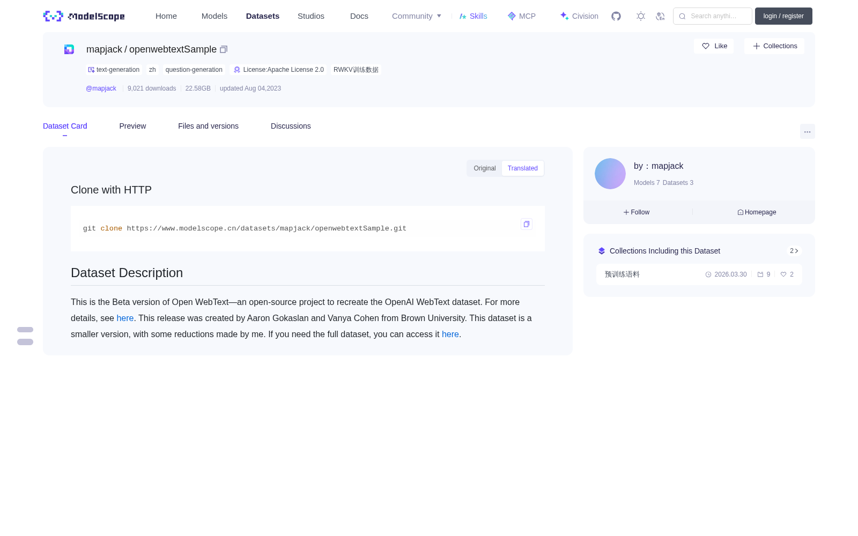Open the ModelScope logo home link
This screenshot has width=858, height=536.
click(84, 16)
